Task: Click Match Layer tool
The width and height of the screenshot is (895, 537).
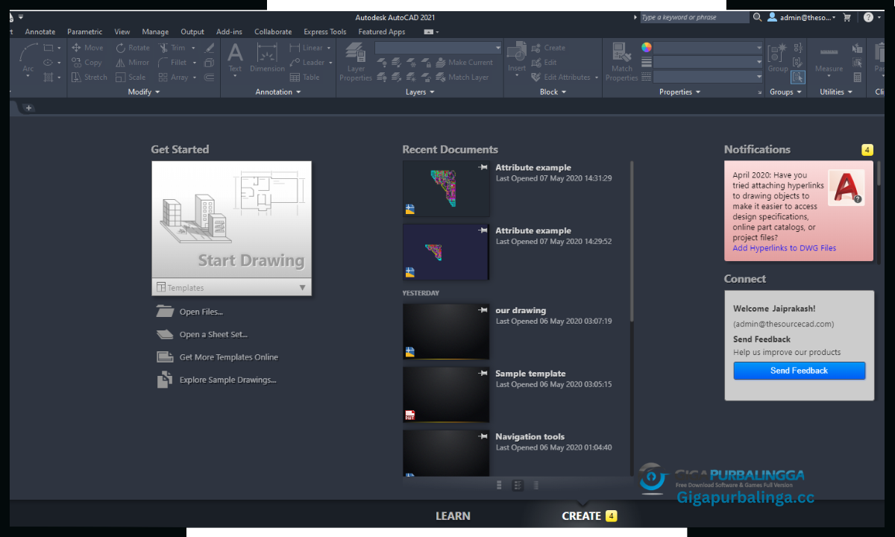Action: point(462,77)
